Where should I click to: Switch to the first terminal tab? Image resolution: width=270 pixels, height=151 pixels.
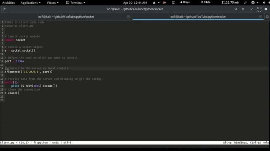coord(66,17)
